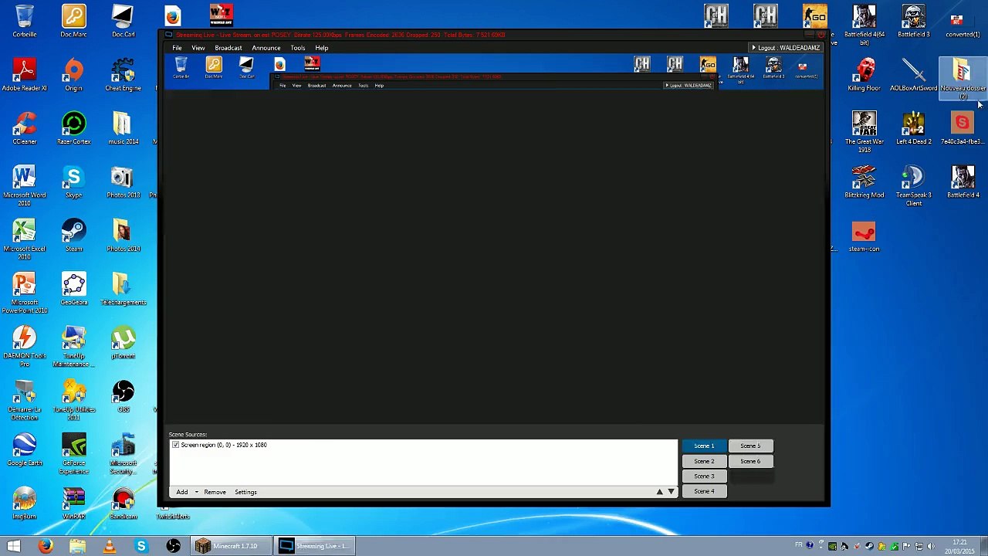Select the Google Earth desktop icon

pyautogui.click(x=25, y=449)
